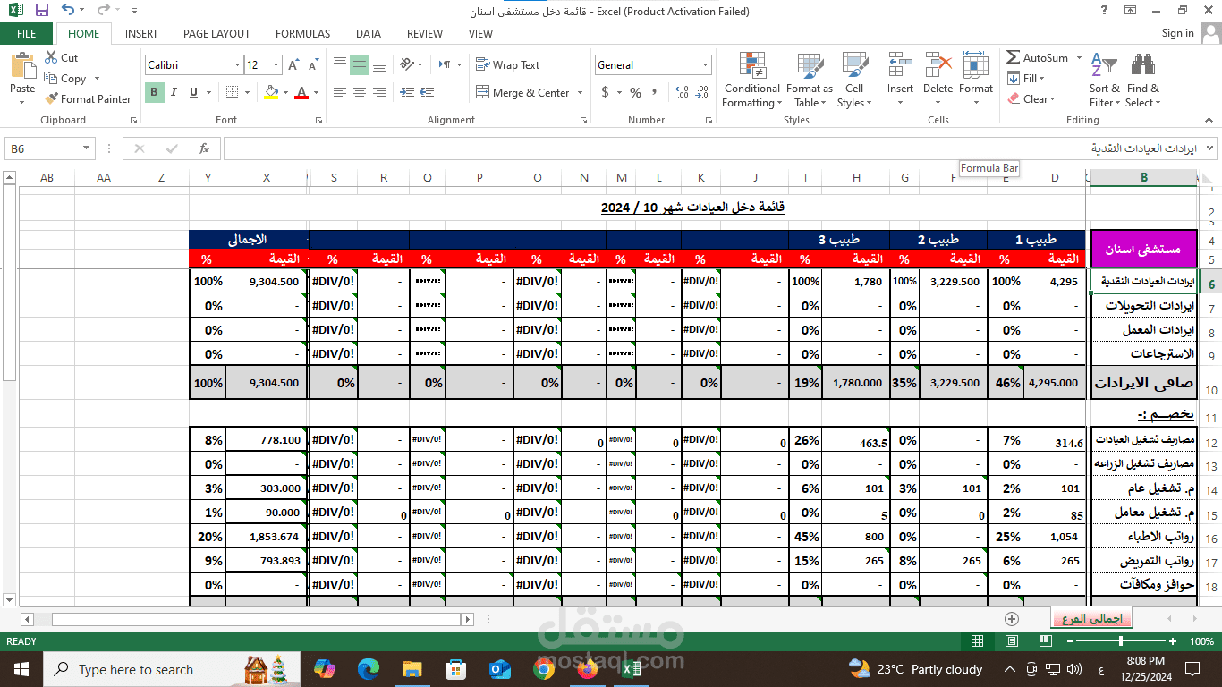The width and height of the screenshot is (1222, 687).
Task: Toggle Italic formatting
Action: (173, 92)
